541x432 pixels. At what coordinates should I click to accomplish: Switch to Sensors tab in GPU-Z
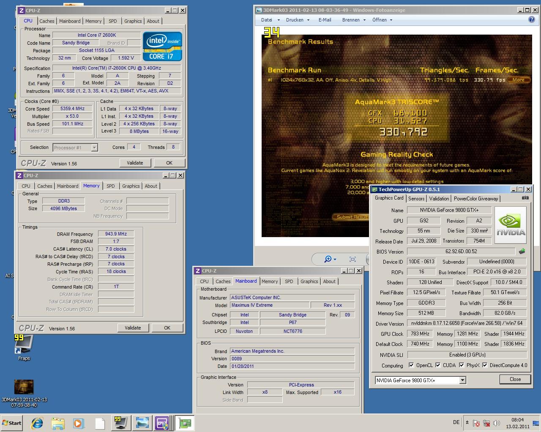click(x=416, y=198)
